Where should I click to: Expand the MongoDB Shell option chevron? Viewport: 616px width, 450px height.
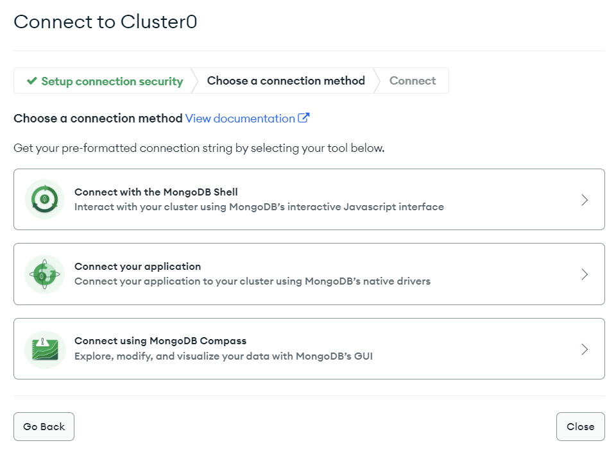tap(585, 200)
